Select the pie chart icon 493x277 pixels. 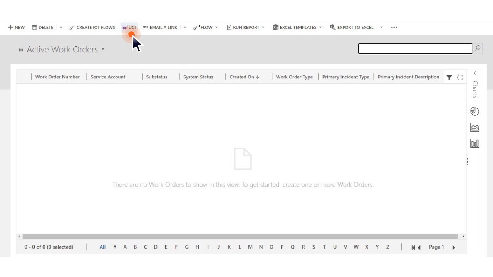click(x=475, y=111)
